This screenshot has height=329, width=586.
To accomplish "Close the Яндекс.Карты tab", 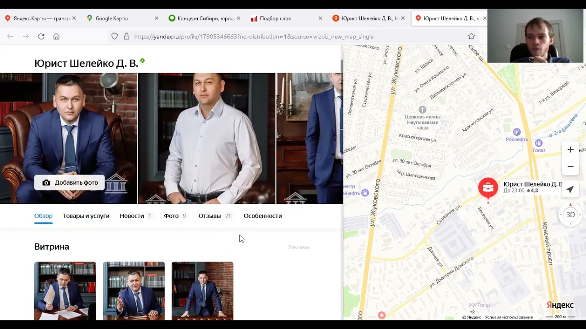I will [74, 18].
